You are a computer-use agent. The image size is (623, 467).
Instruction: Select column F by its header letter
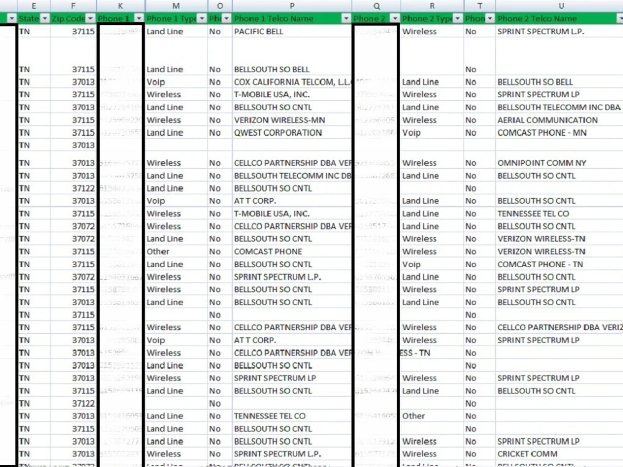73,6
